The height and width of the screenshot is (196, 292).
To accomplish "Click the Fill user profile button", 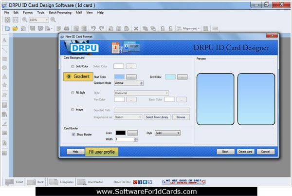I will click(x=102, y=152).
